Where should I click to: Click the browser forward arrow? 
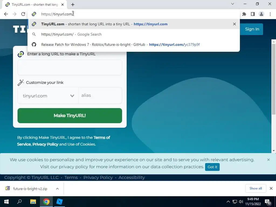(x=15, y=14)
